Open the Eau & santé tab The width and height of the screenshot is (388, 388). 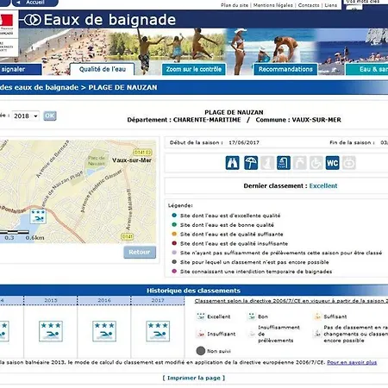pyautogui.click(x=367, y=69)
